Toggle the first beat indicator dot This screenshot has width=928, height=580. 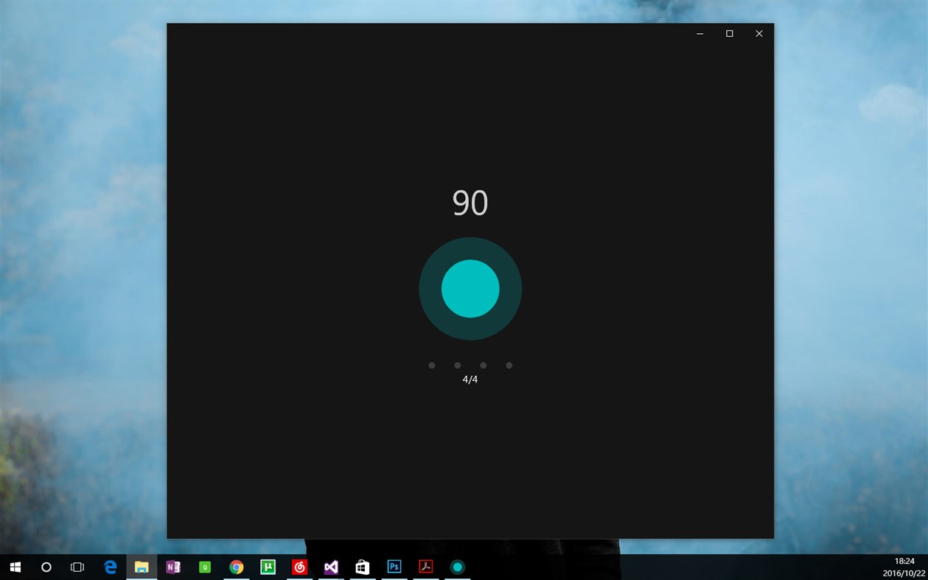pyautogui.click(x=432, y=365)
